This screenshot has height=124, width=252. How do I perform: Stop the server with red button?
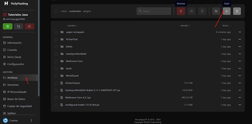29,26
